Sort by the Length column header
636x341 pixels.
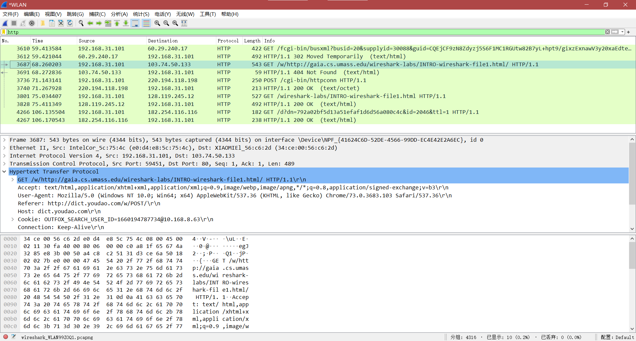[x=252, y=41]
